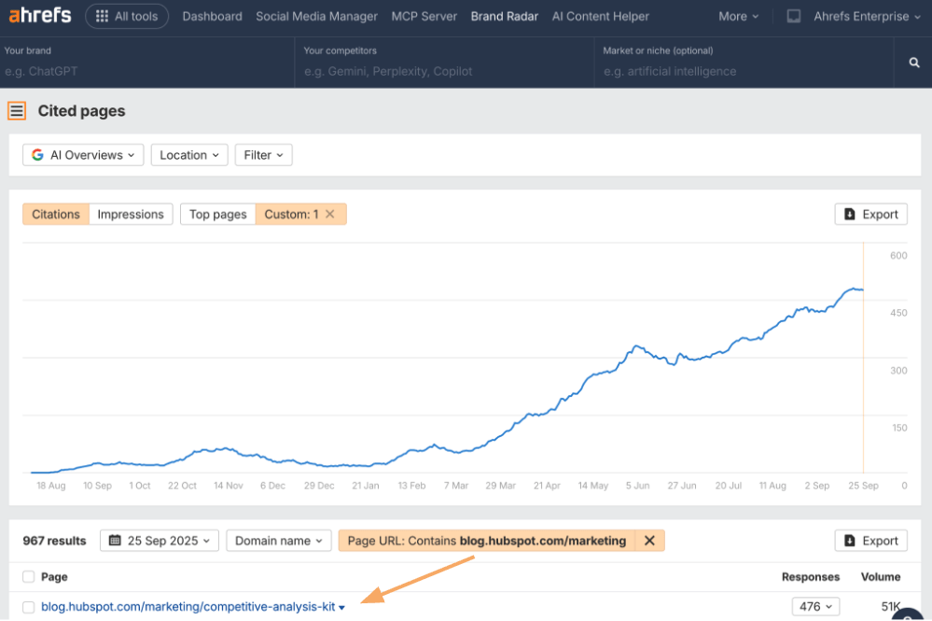The width and height of the screenshot is (932, 621).
Task: Open the calendar icon next to 25 Sep 2025
Action: [x=115, y=540]
